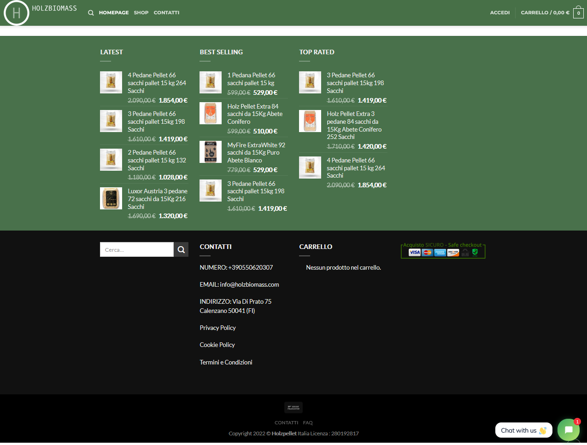
Task: Click the Mastercard payment icon
Action: 427,252
